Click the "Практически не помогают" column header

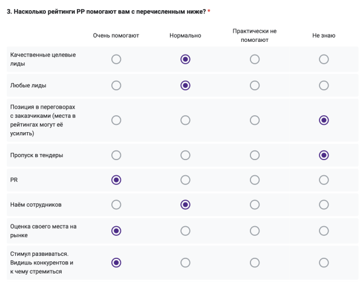tap(254, 35)
